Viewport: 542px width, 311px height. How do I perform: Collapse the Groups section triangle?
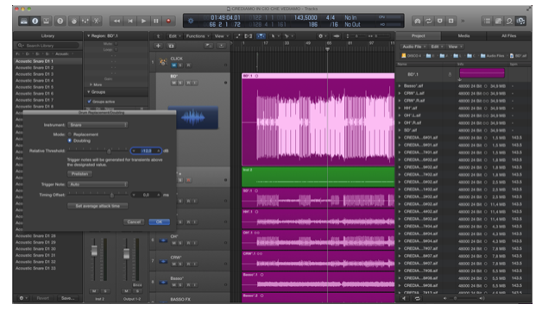pos(89,92)
